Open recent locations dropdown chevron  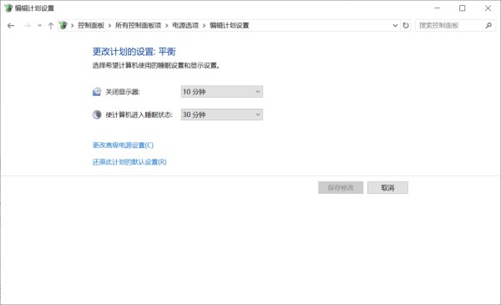[39, 26]
